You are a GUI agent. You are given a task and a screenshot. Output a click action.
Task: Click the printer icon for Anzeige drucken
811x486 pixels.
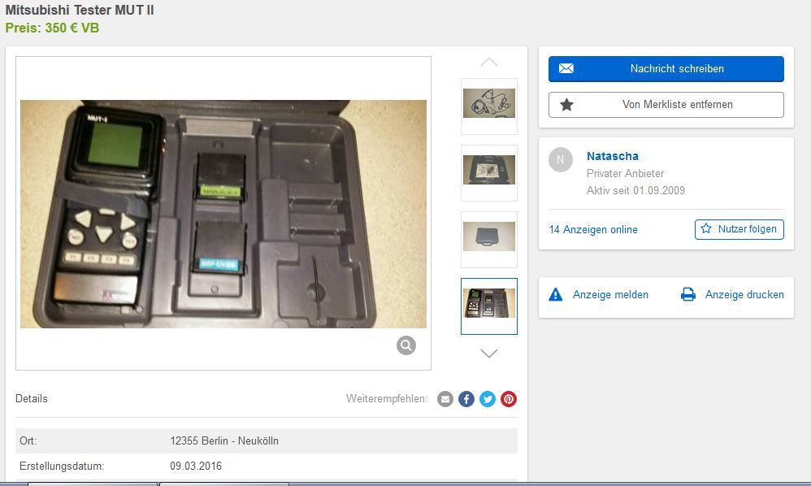point(687,295)
